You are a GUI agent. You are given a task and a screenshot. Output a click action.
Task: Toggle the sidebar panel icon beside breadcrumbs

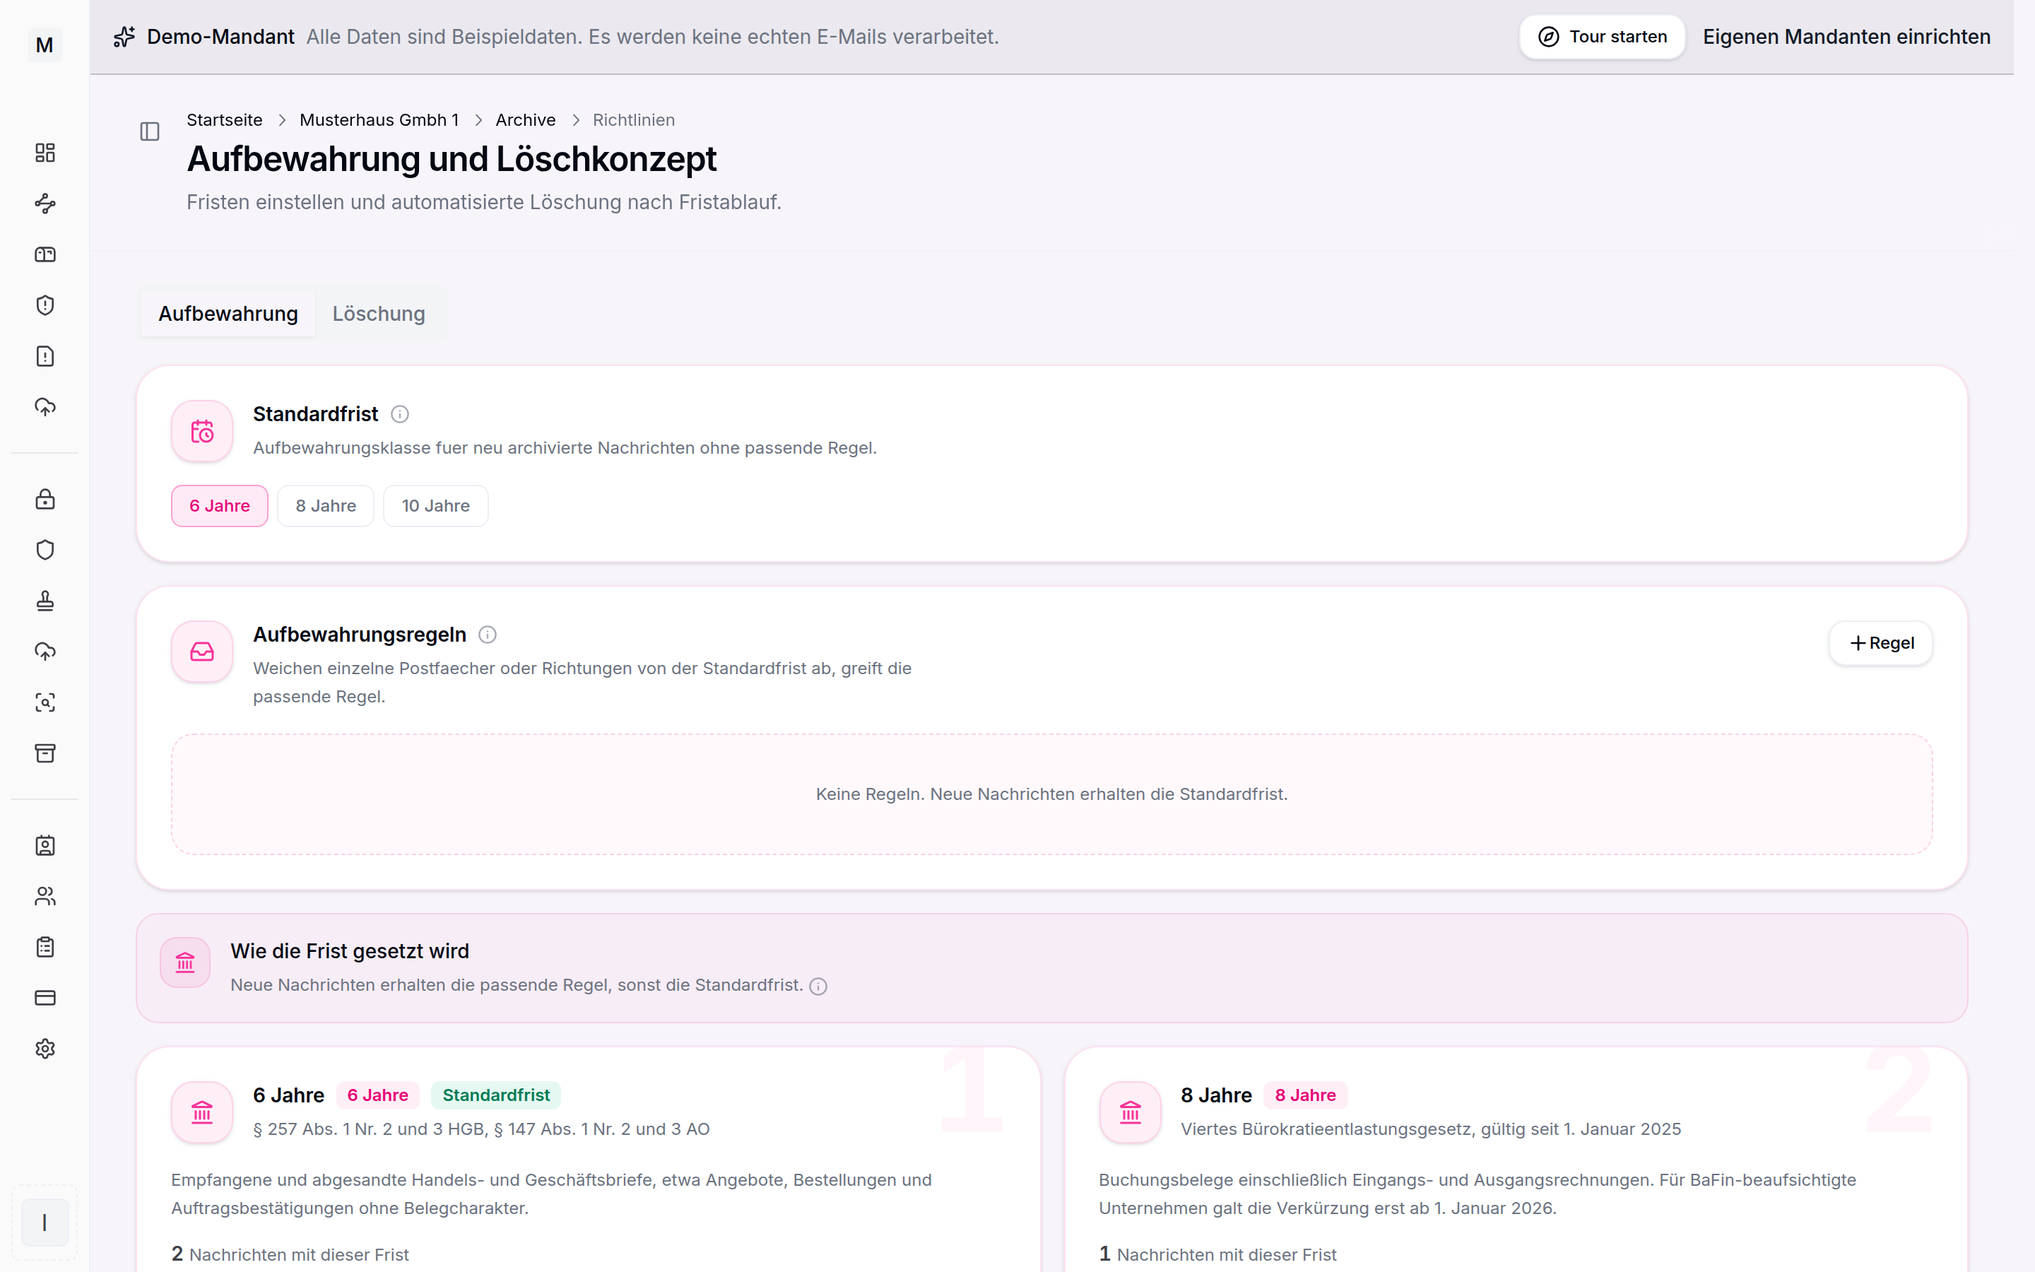(150, 131)
